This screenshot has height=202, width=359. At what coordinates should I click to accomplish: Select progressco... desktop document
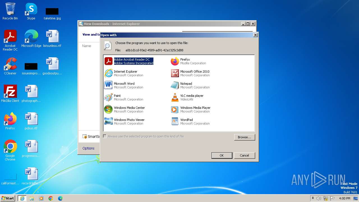coord(31,149)
